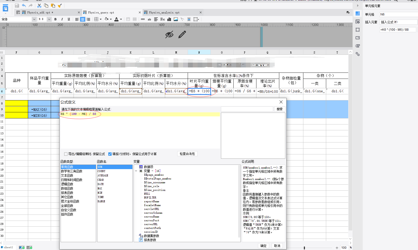Close the 公式定义 dialog with X
Viewport: 418px width, 250px height.
(x=281, y=102)
